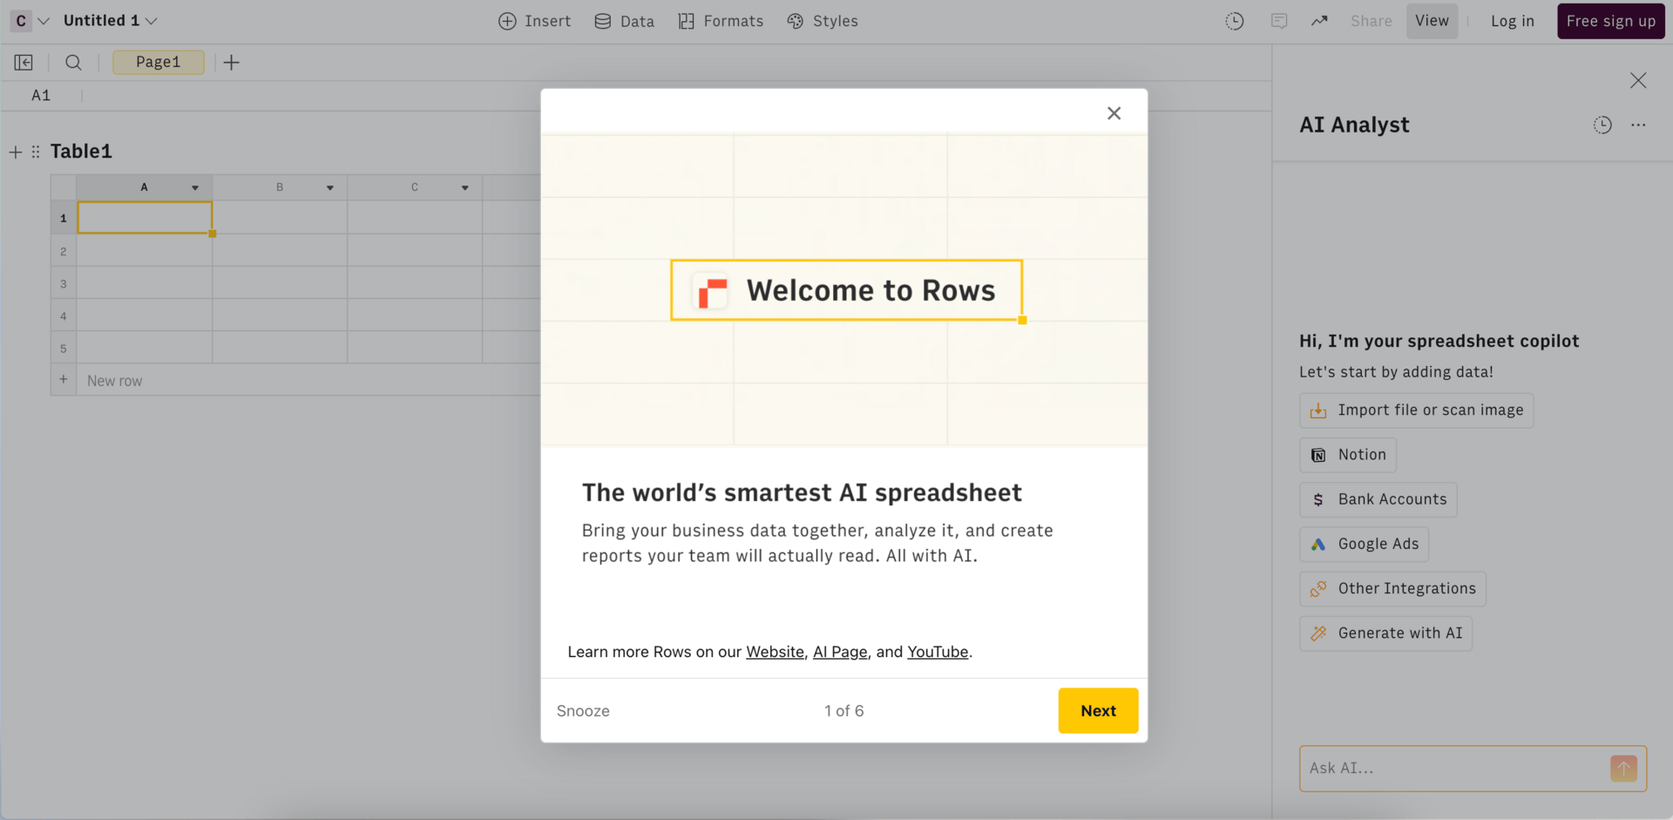Click the Free sign up button
The height and width of the screenshot is (820, 1673).
click(x=1610, y=21)
